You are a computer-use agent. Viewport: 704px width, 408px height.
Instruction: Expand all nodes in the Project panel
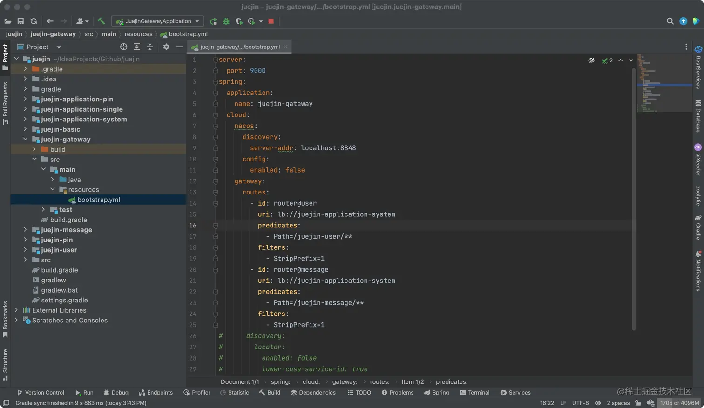[136, 47]
